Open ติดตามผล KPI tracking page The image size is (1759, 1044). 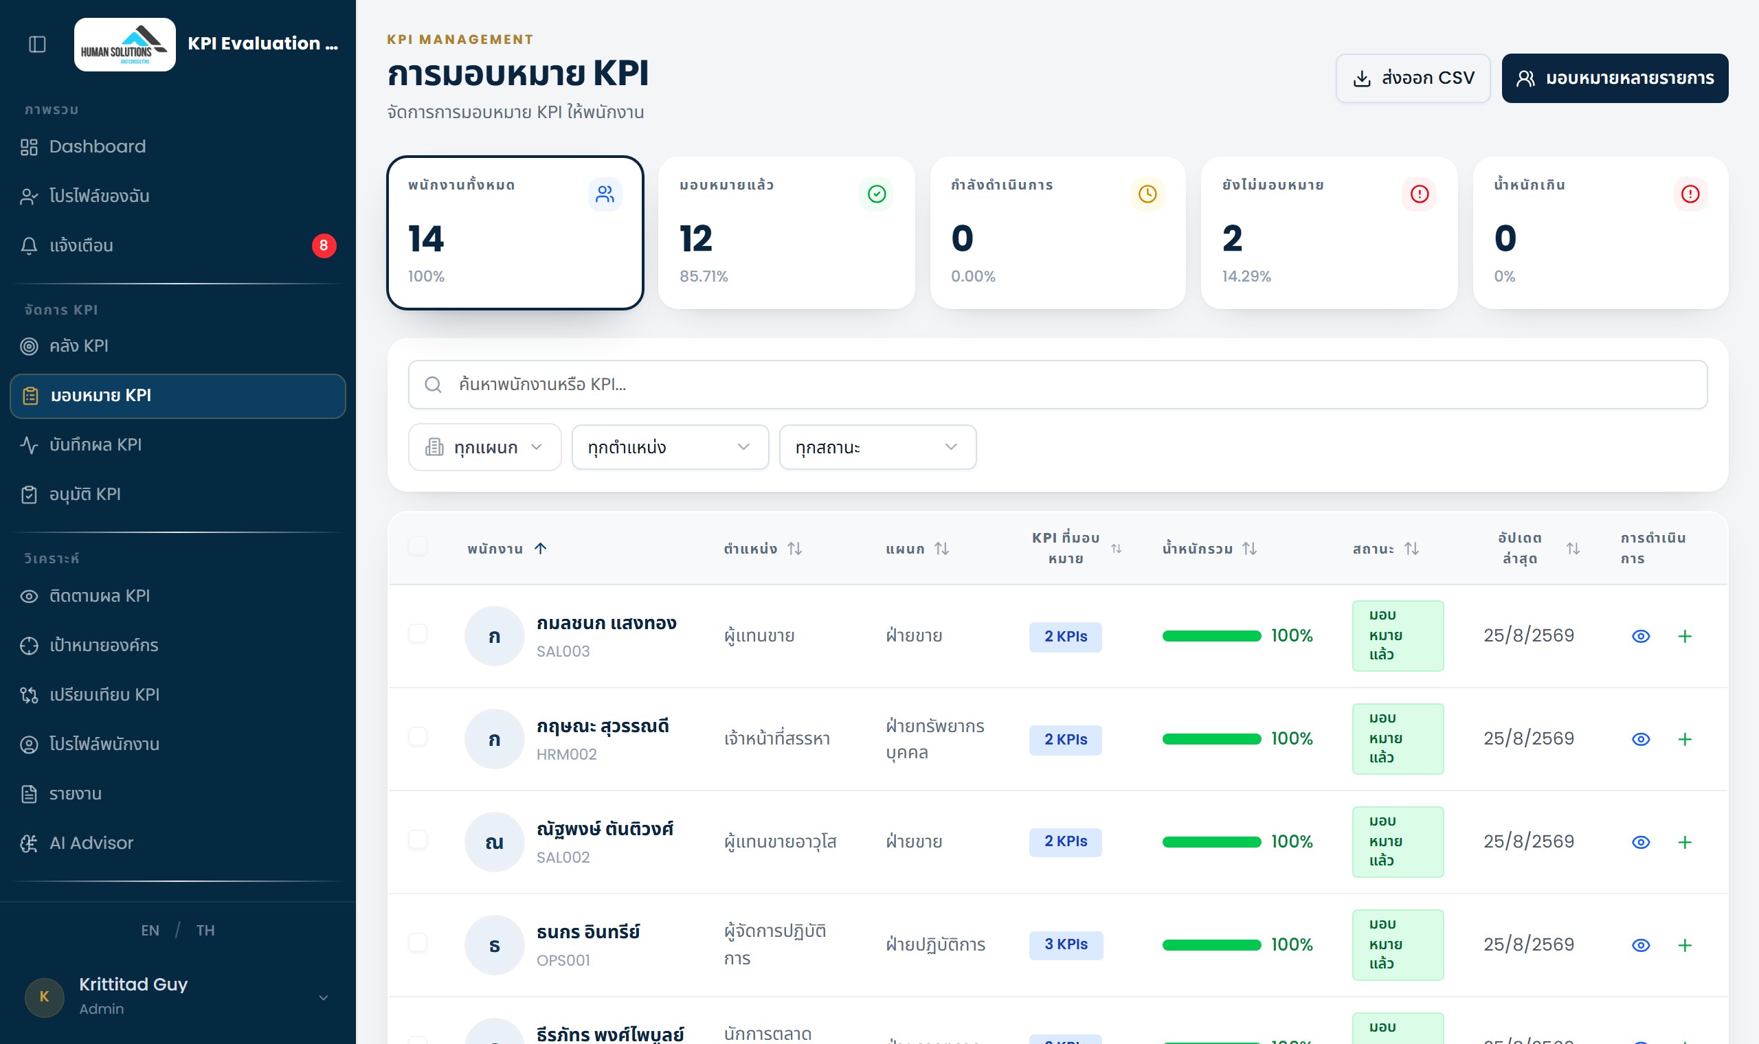177,596
